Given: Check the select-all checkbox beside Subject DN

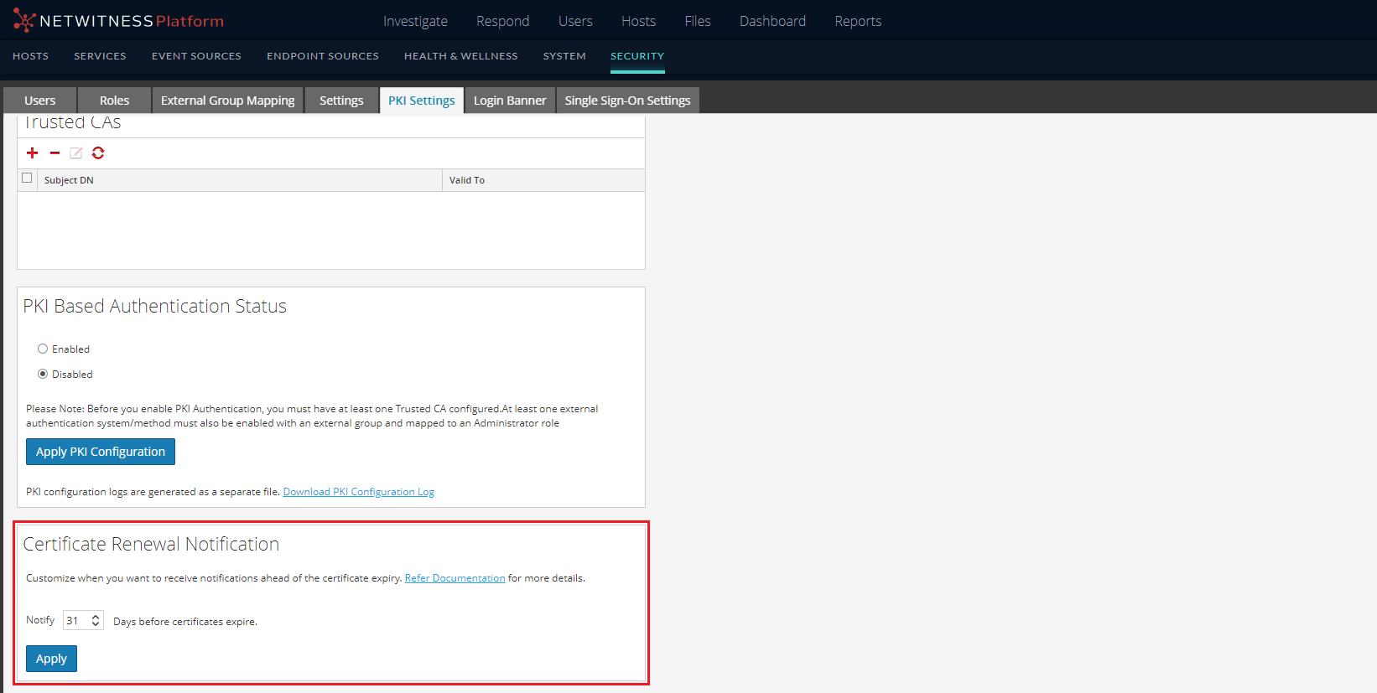Looking at the screenshot, I should 27,178.
